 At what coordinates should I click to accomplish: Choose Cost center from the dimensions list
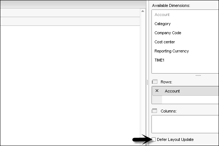click(x=165, y=42)
